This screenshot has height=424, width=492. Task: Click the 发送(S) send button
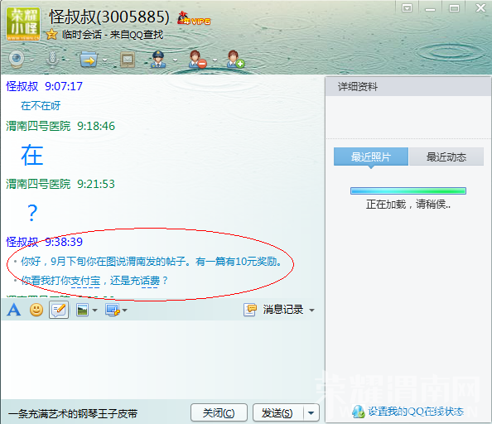277,412
